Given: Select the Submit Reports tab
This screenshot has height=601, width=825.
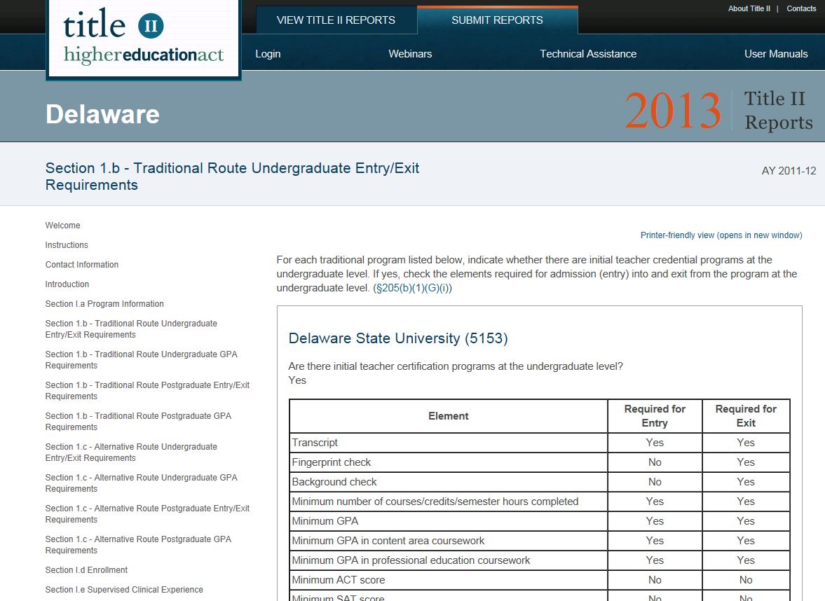Looking at the screenshot, I should 497,20.
